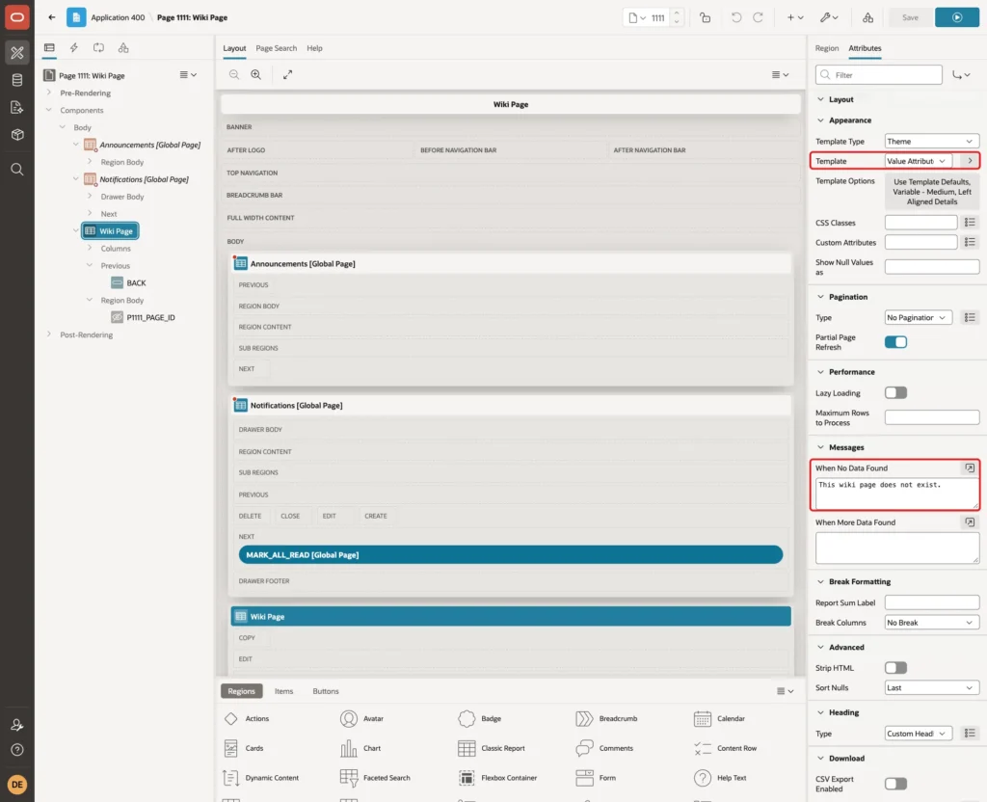This screenshot has width=987, height=802.
Task: Open the App Builder sidebar icon
Action: tap(17, 53)
